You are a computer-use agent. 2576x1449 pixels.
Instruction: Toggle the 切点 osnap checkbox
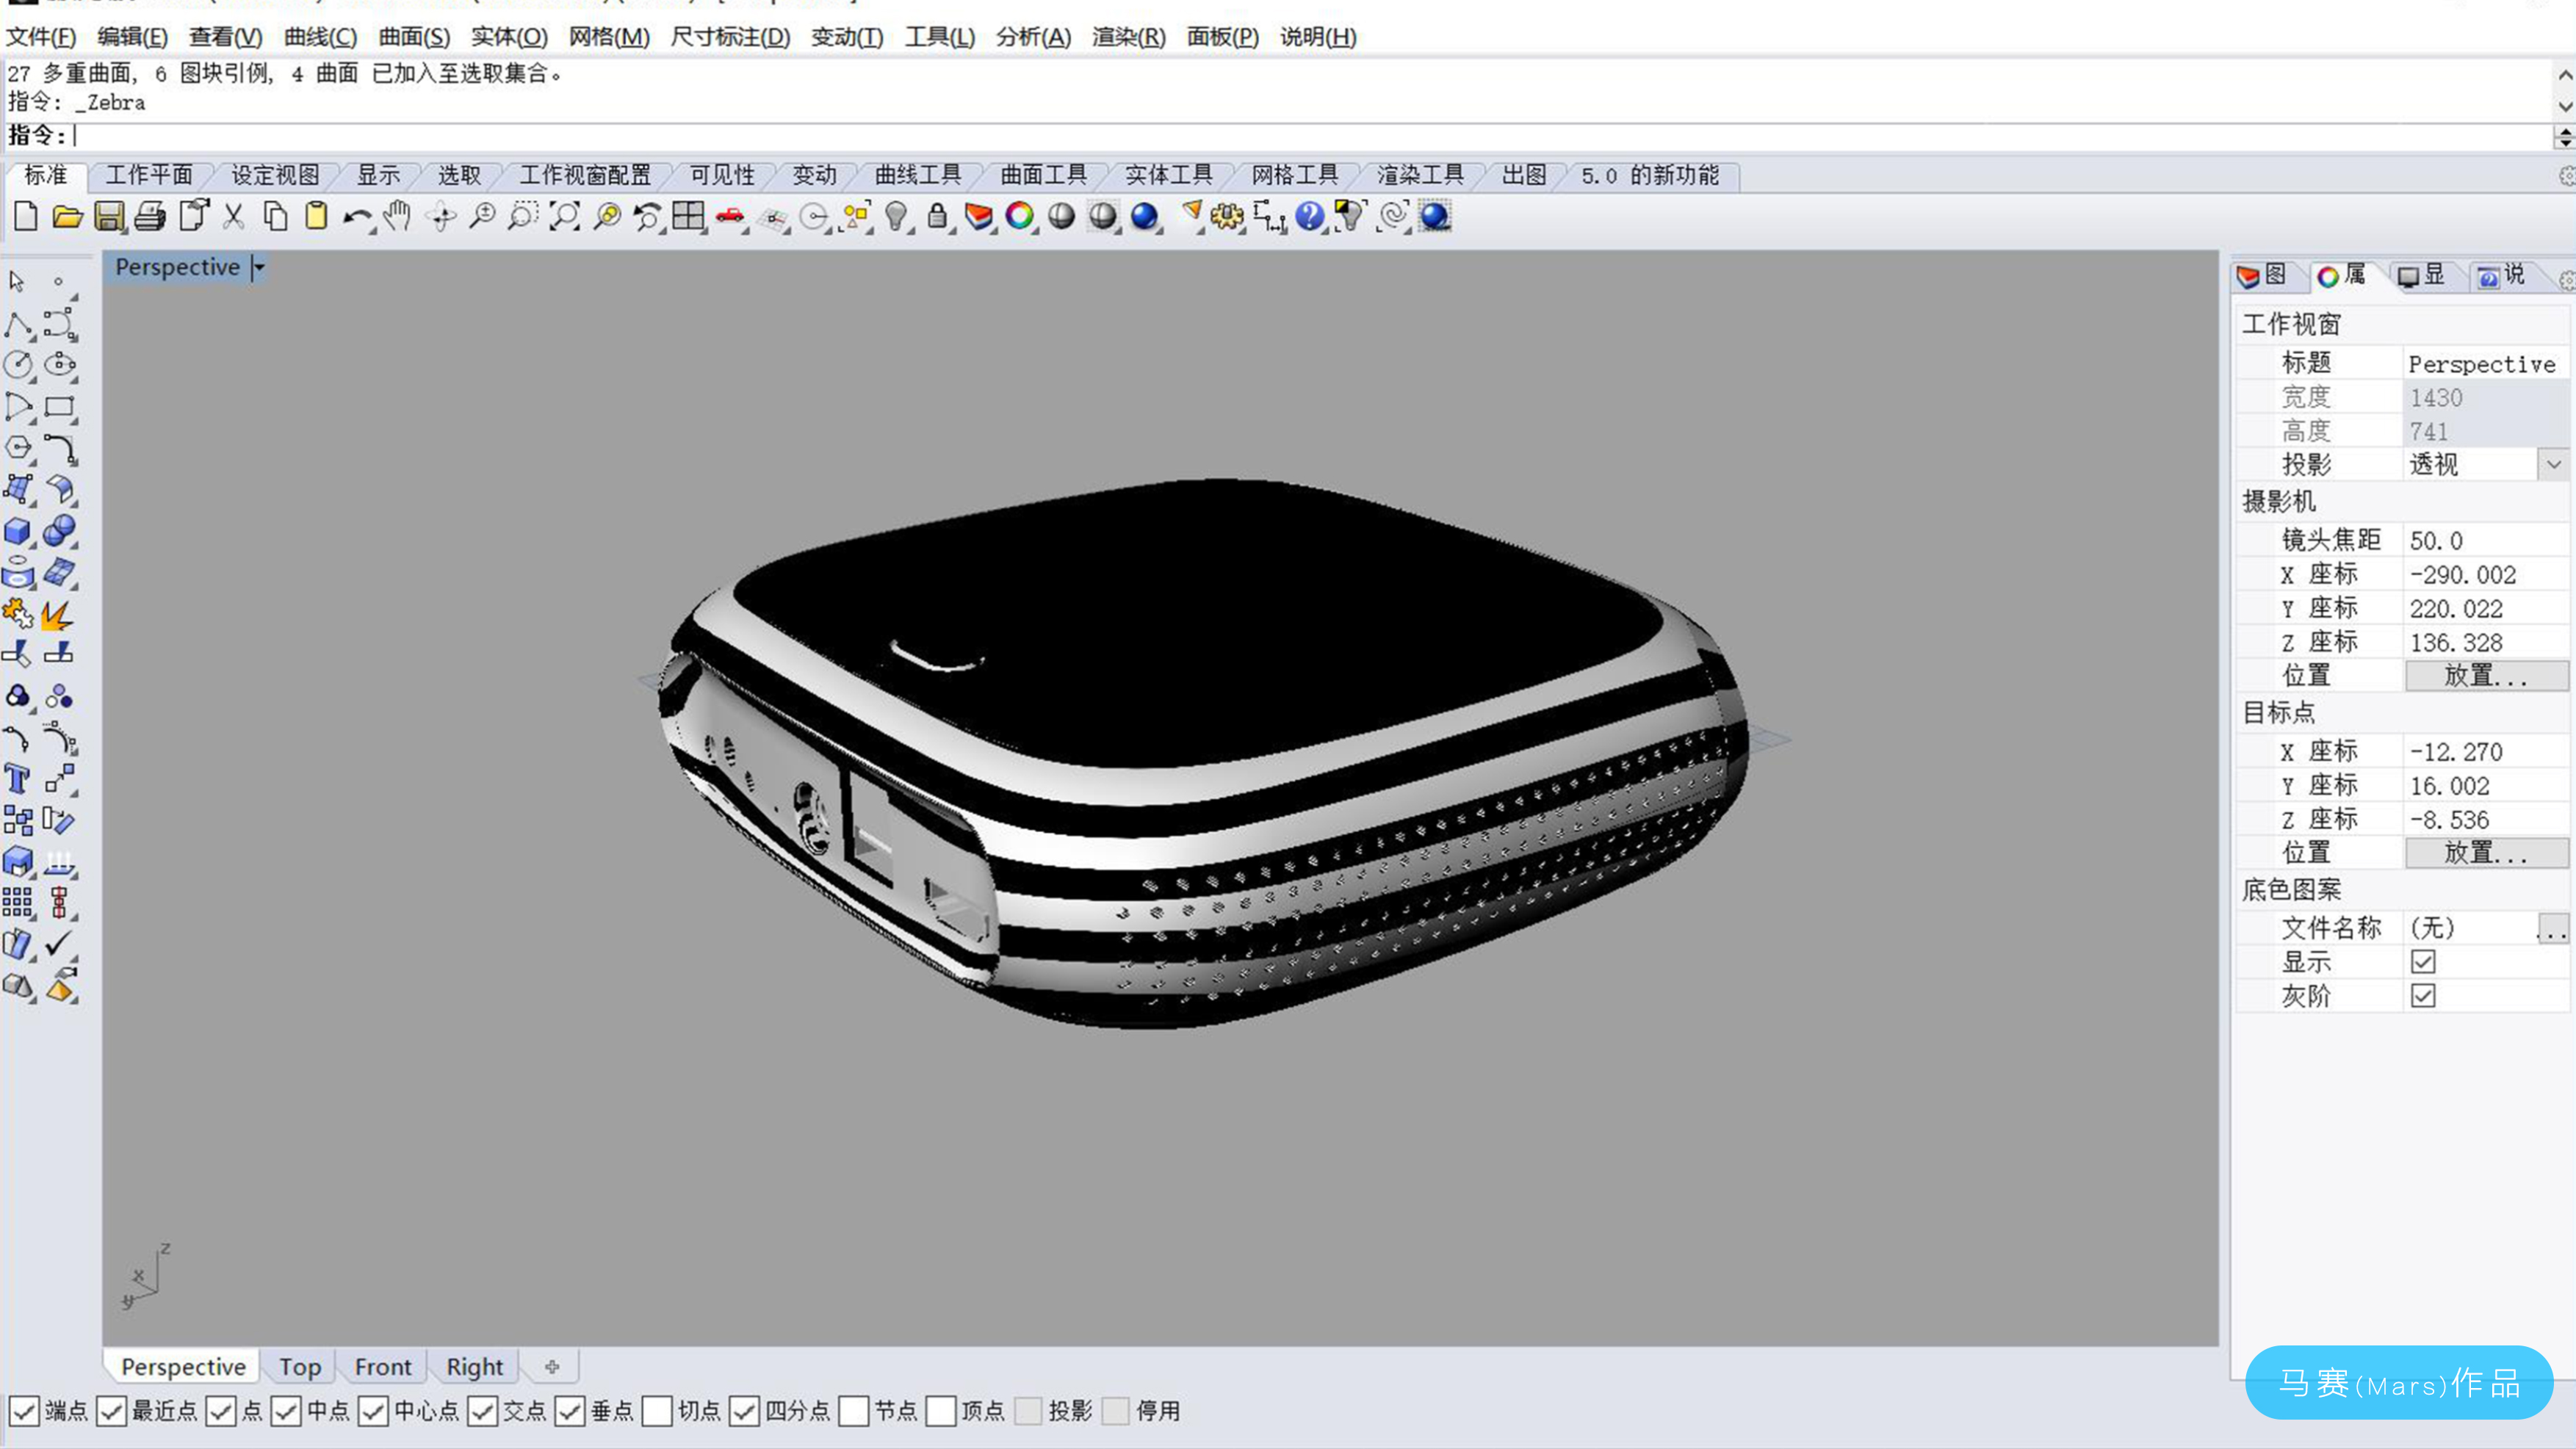click(x=657, y=1411)
